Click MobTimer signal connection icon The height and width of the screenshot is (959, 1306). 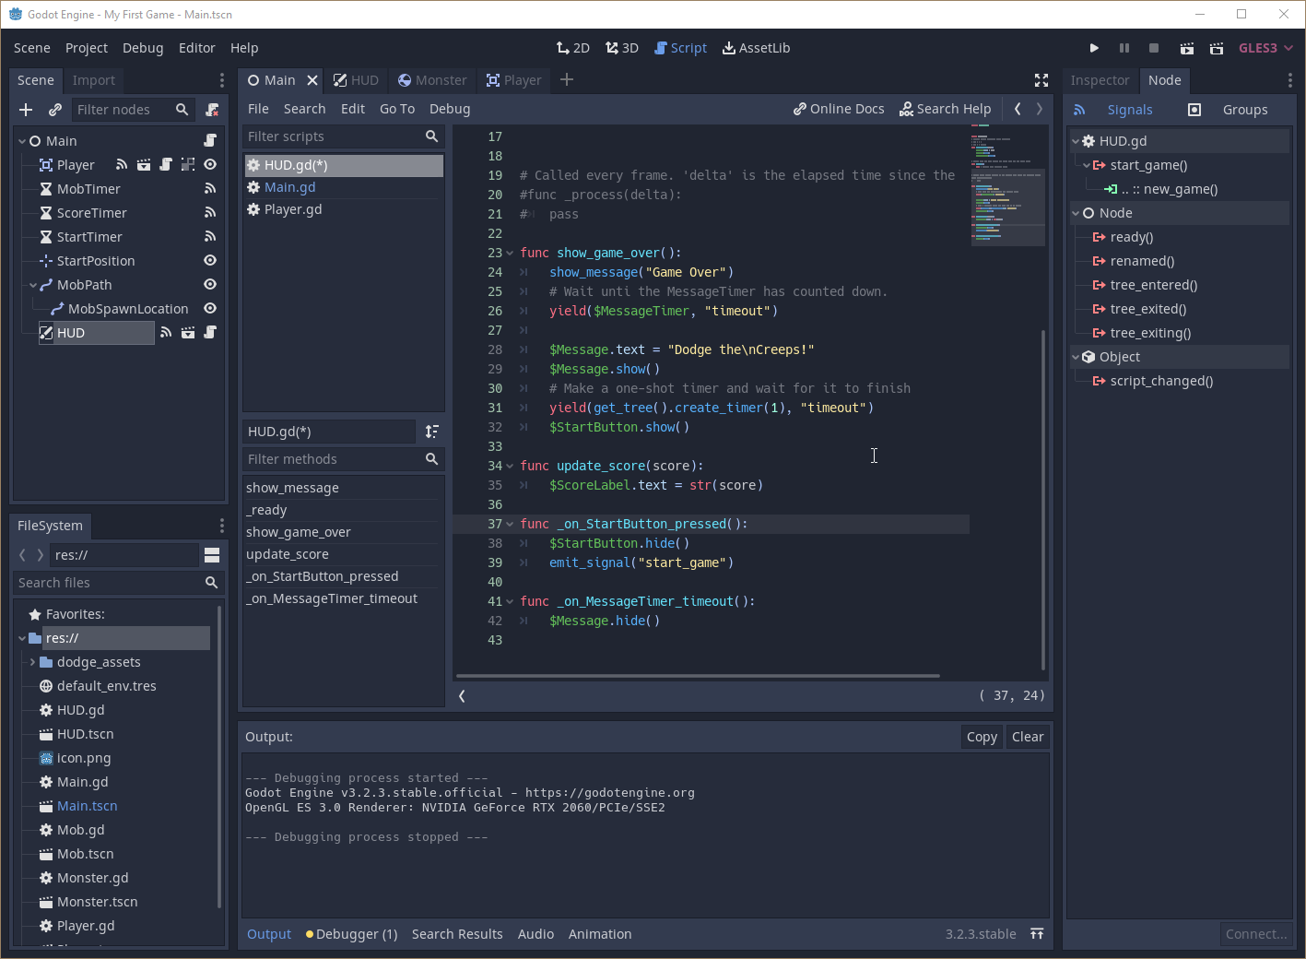point(210,189)
